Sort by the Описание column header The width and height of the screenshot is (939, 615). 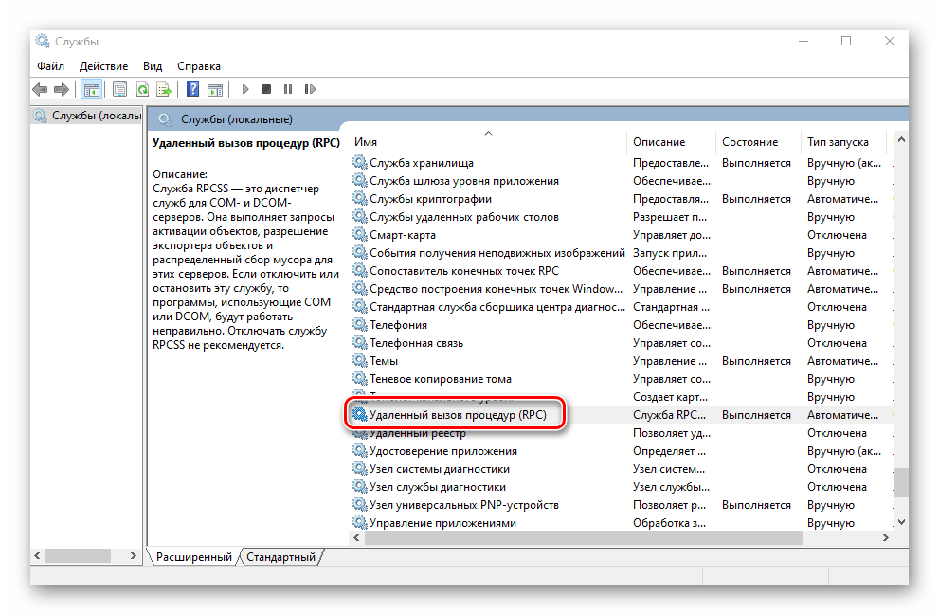(671, 142)
